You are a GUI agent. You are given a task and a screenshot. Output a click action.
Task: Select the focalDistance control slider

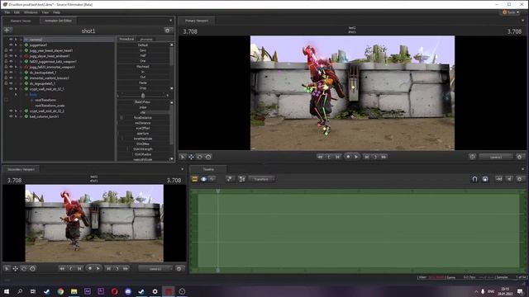(x=143, y=117)
